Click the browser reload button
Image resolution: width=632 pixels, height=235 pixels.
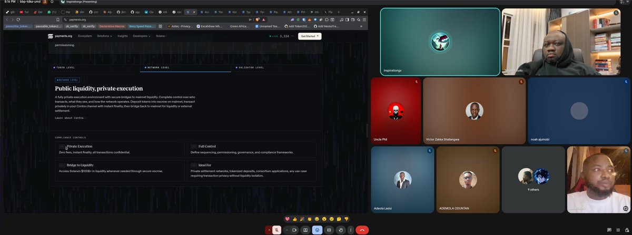point(18,19)
